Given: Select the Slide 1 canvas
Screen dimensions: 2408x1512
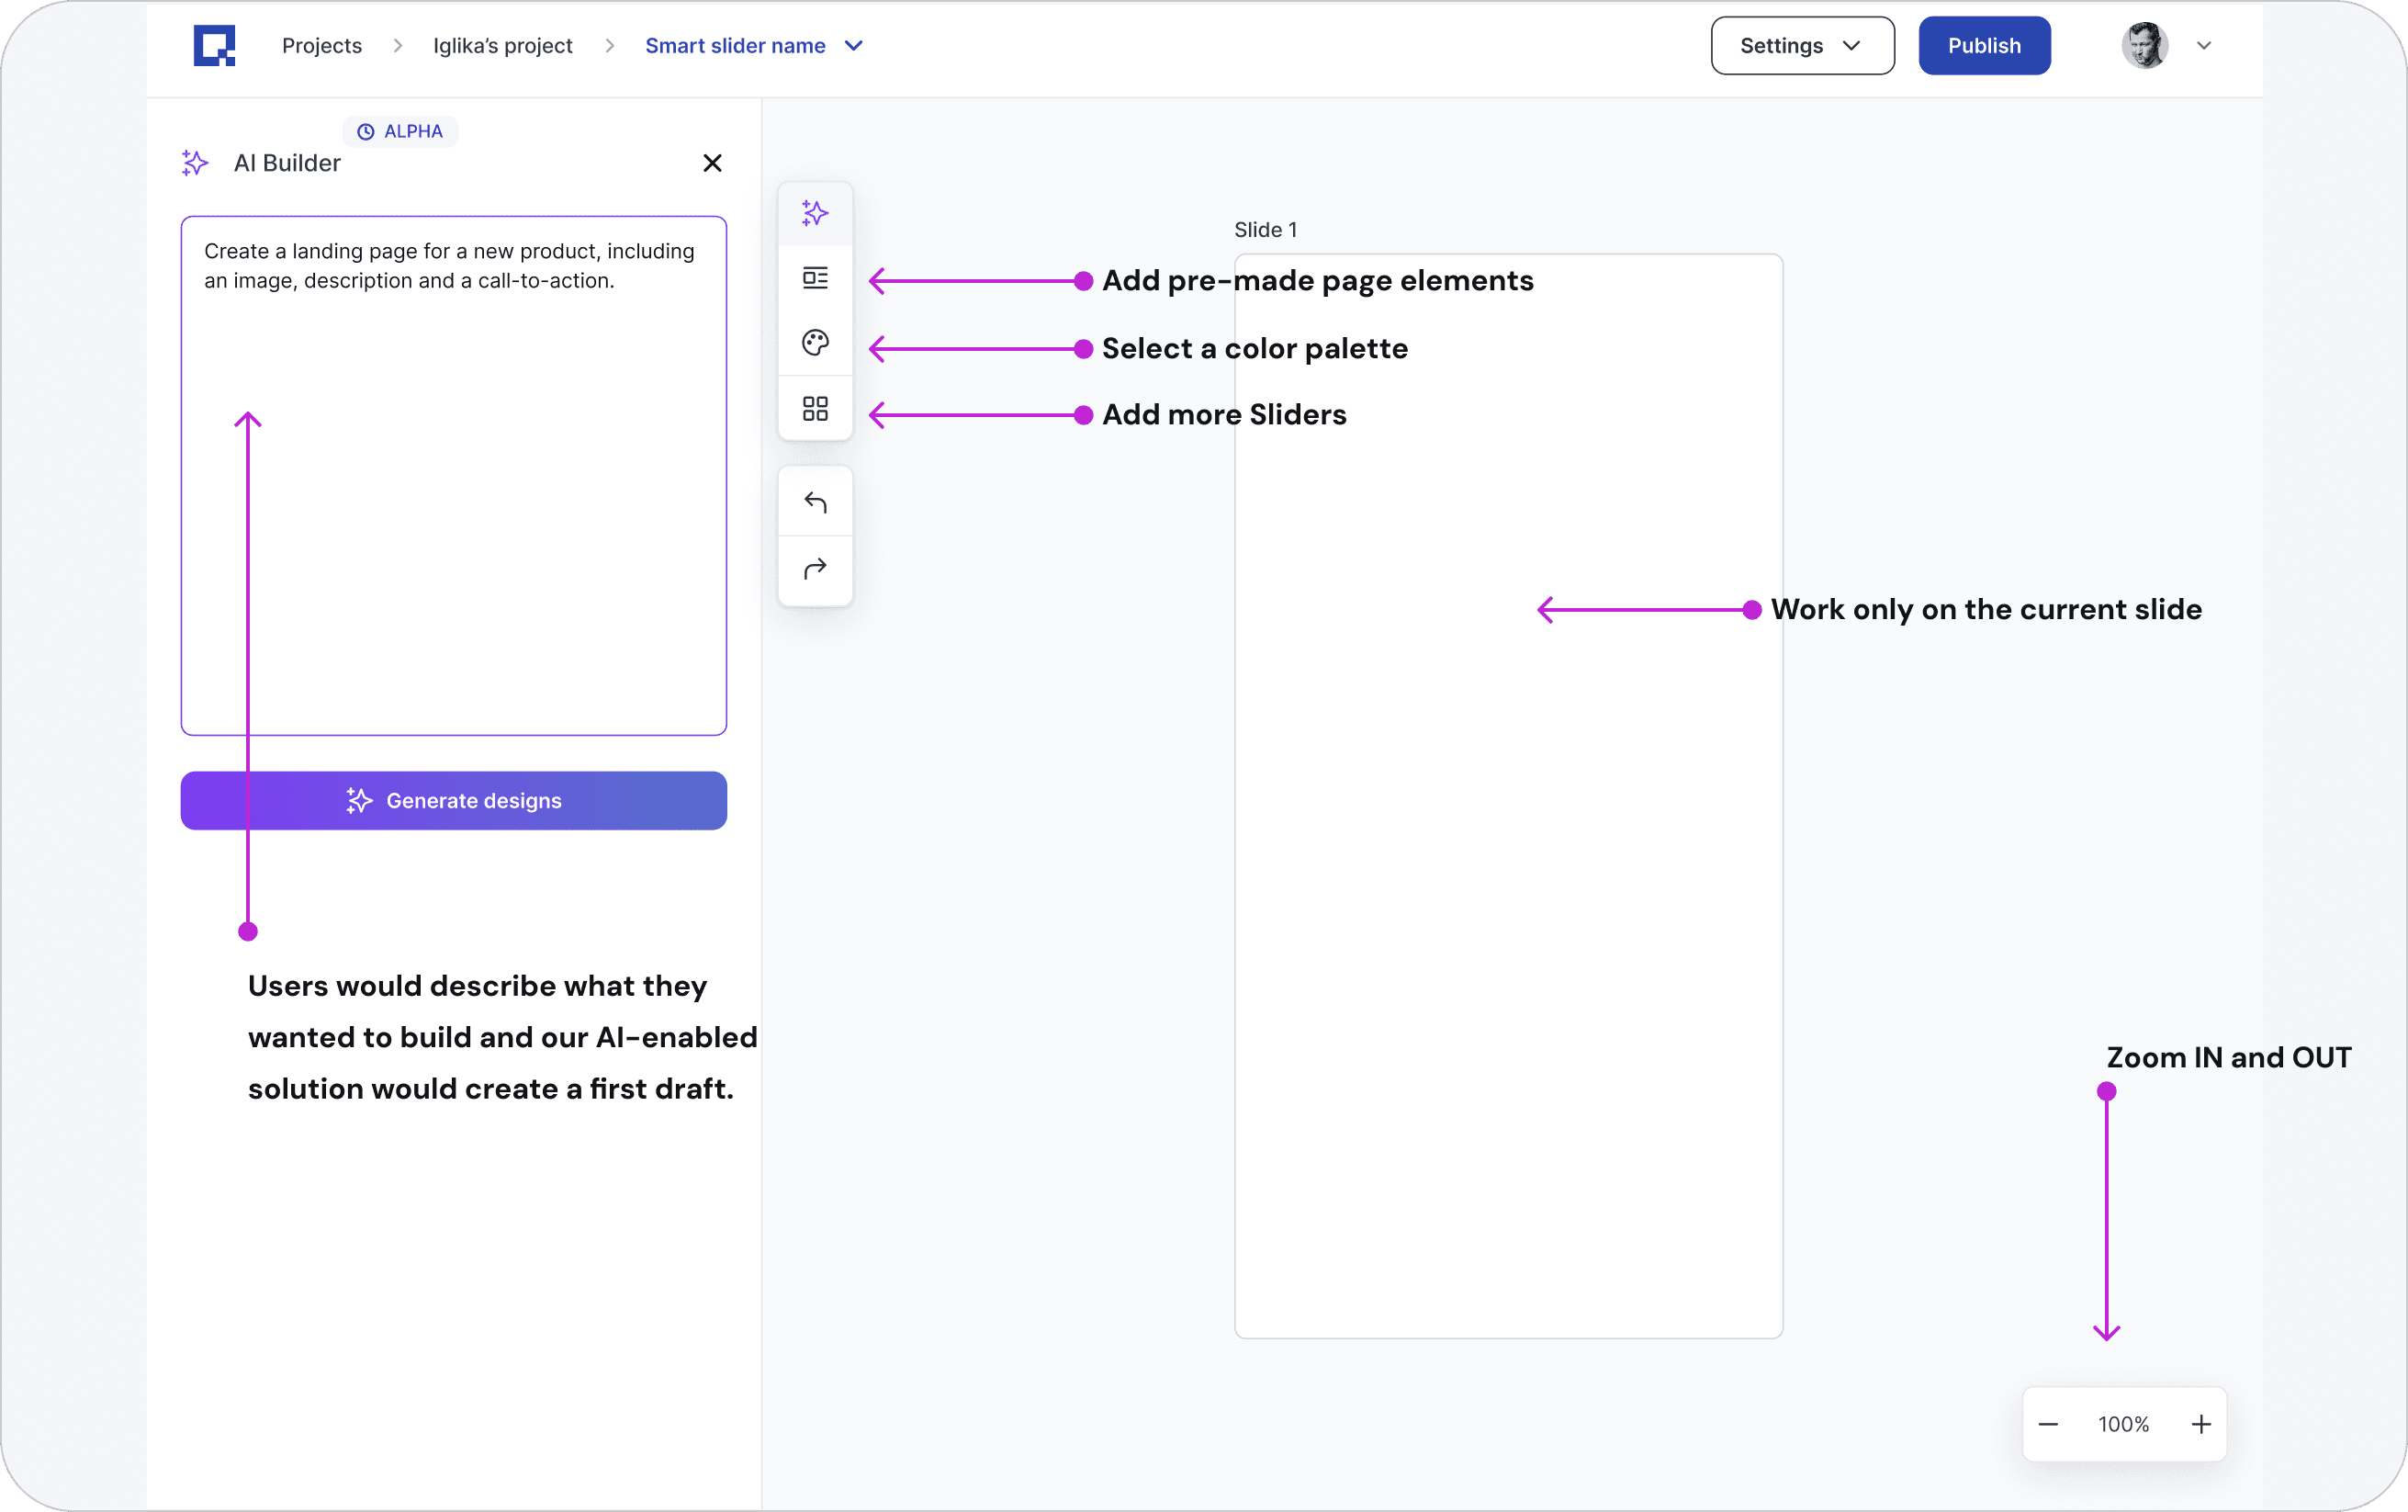Looking at the screenshot, I should 1507,900.
